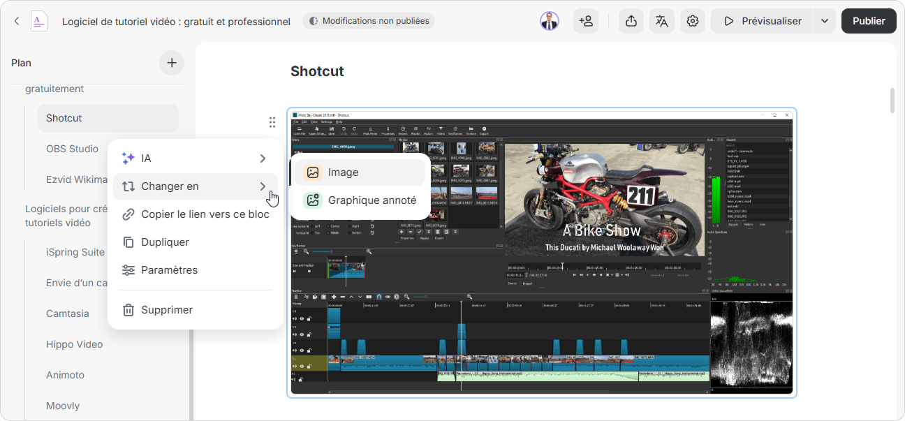Expand the Prévisualiser dropdown arrow

pos(825,21)
